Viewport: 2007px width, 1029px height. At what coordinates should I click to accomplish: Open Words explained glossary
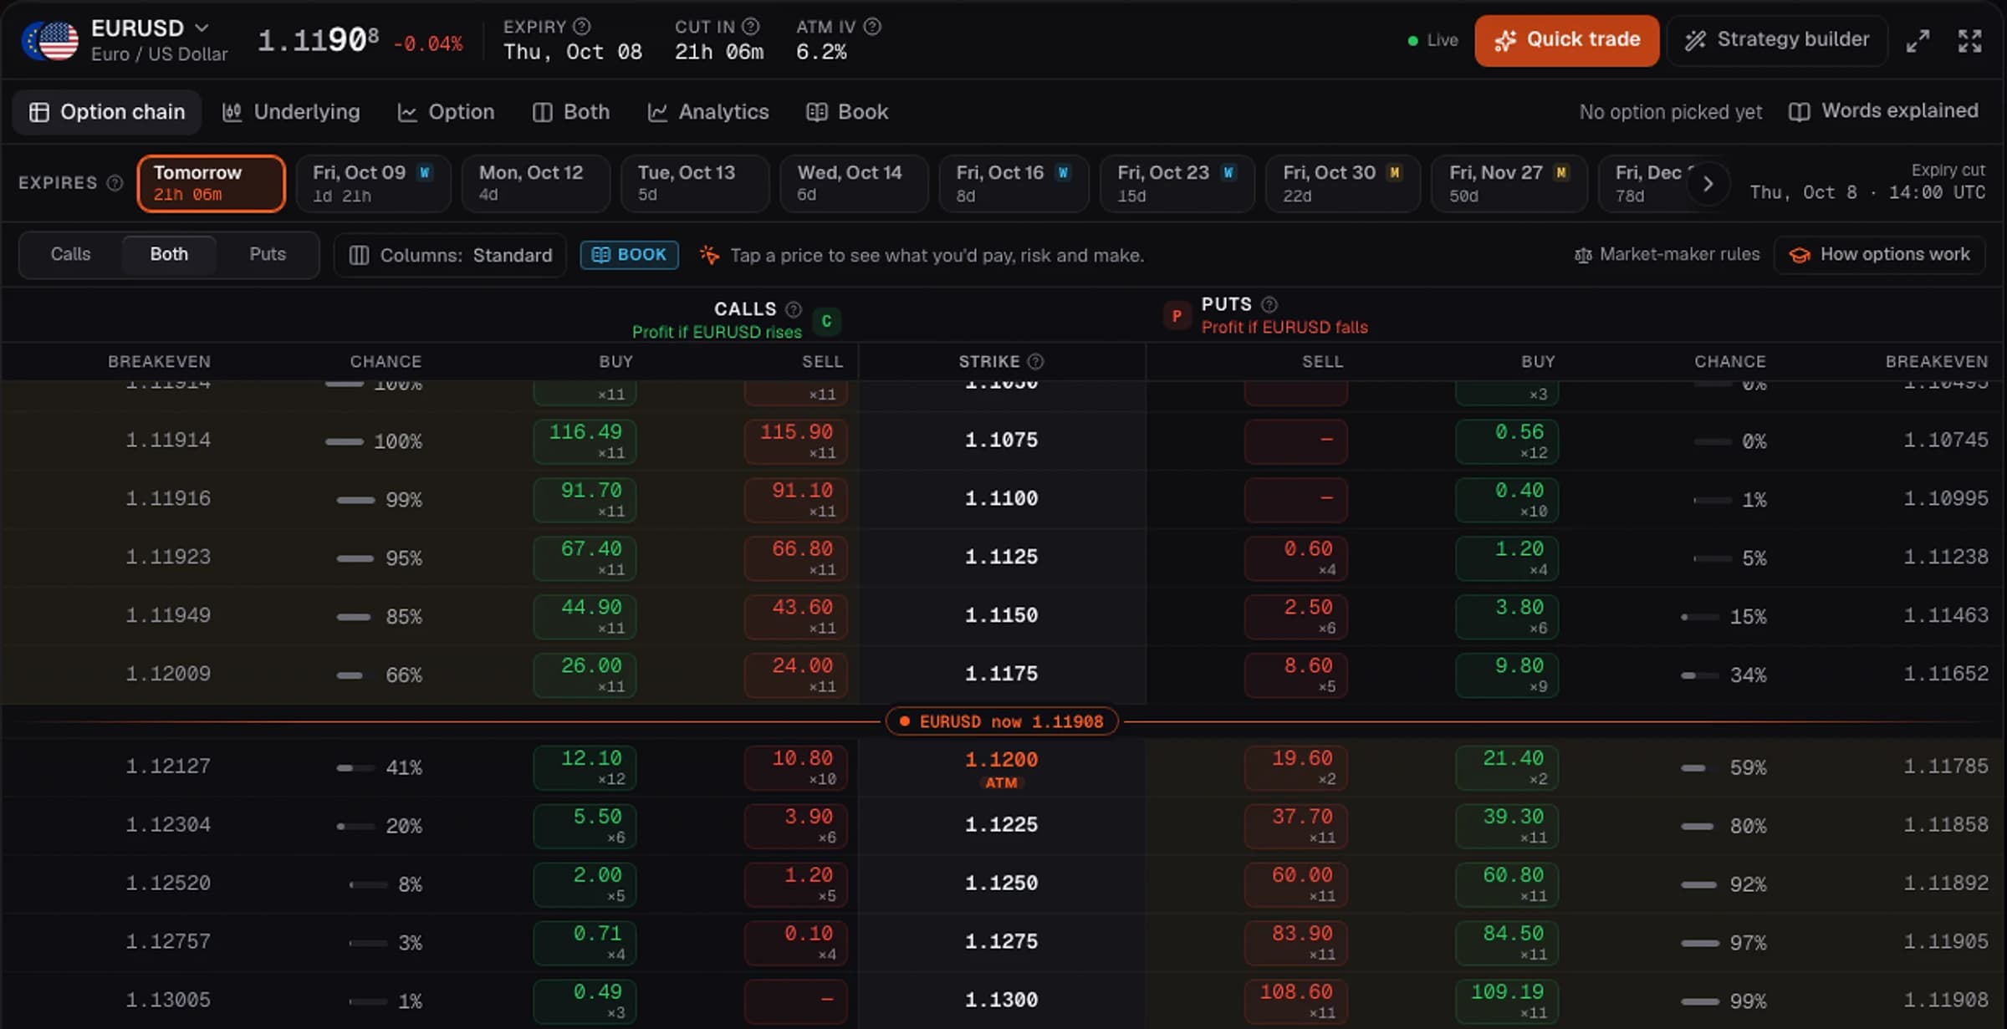1883,111
